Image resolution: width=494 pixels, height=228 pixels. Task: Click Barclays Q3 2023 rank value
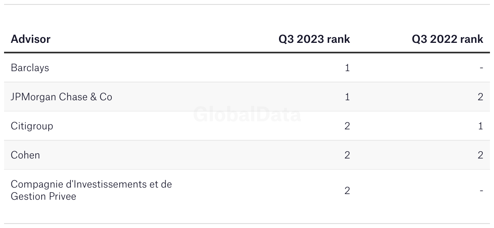[347, 68]
